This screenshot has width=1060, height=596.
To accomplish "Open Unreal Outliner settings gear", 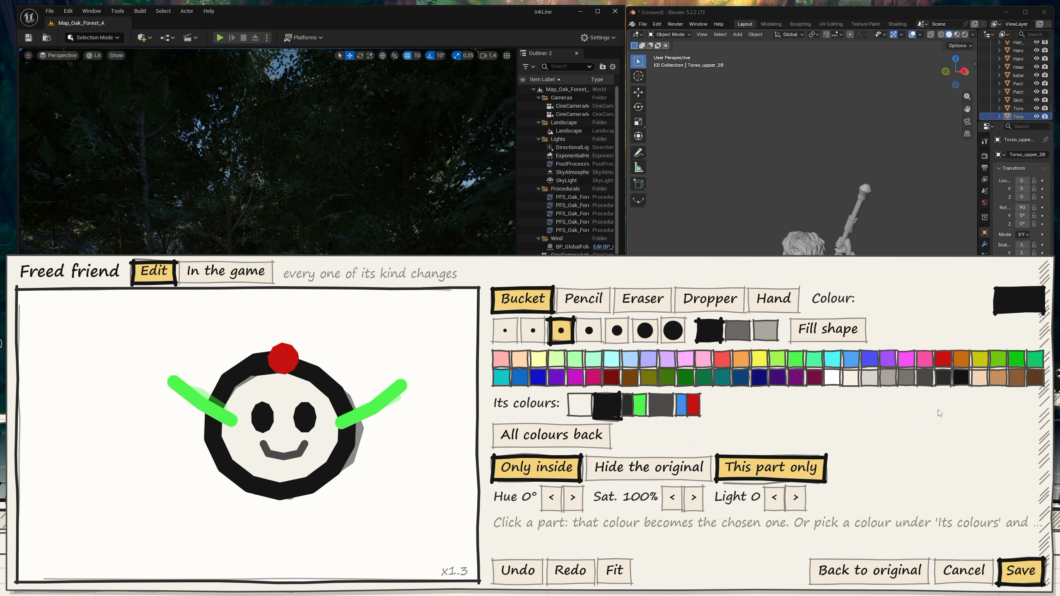I will 613,67.
